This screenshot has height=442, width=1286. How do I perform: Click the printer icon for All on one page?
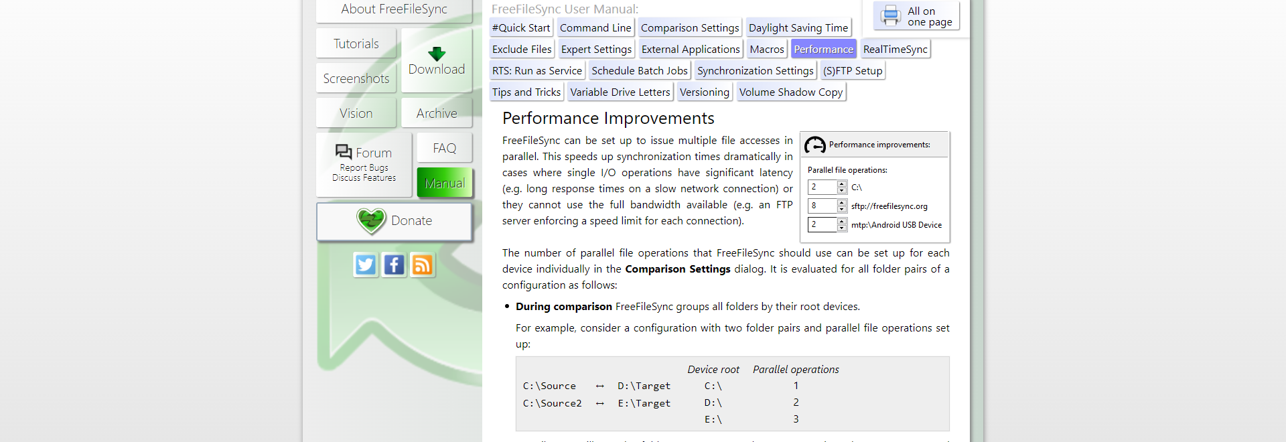coord(891,15)
